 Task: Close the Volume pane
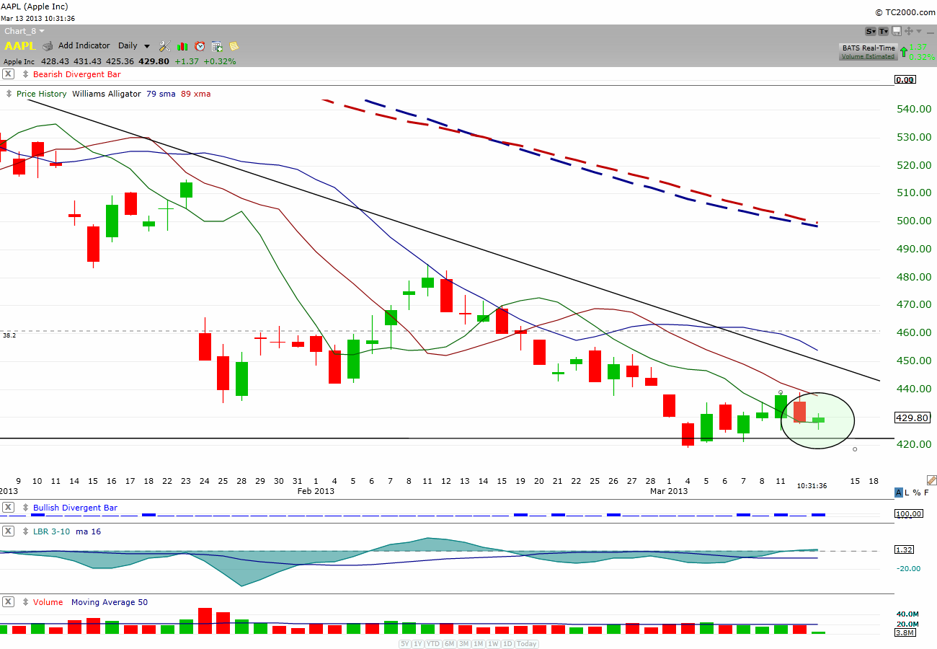click(9, 602)
